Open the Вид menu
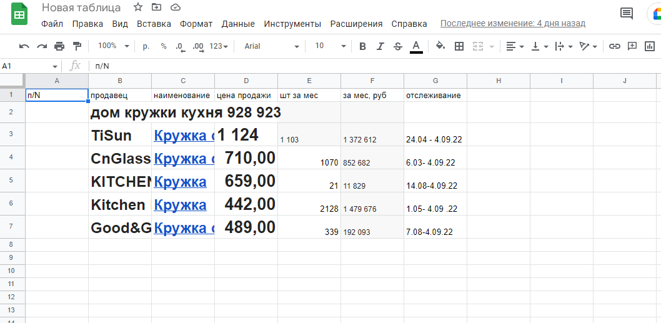 120,24
